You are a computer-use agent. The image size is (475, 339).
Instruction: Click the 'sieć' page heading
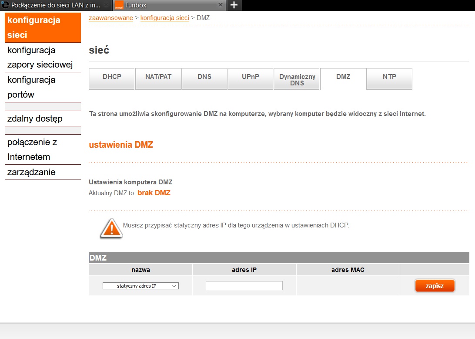point(99,50)
